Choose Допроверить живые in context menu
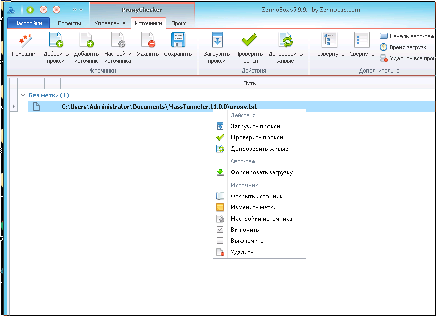The image size is (436, 316). [x=259, y=149]
